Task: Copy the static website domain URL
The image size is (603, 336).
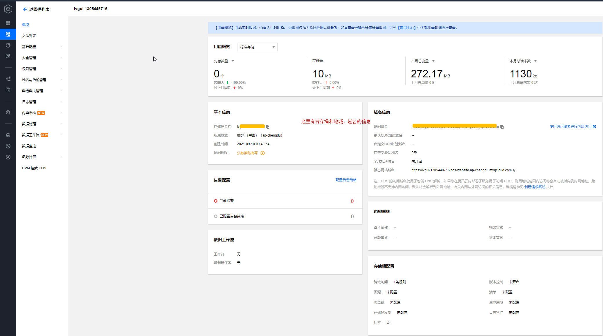Action: 515,170
